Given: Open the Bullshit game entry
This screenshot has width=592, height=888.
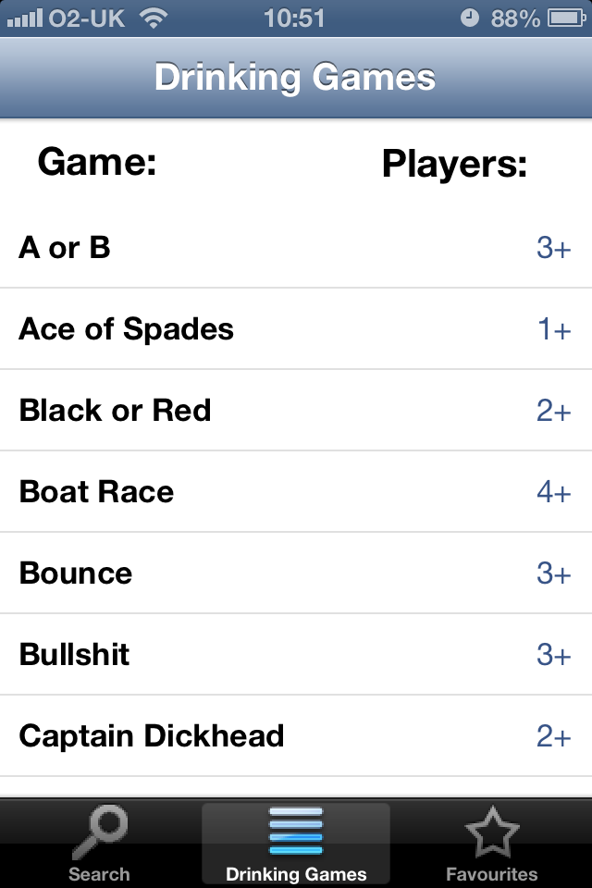Looking at the screenshot, I should coord(75,655).
